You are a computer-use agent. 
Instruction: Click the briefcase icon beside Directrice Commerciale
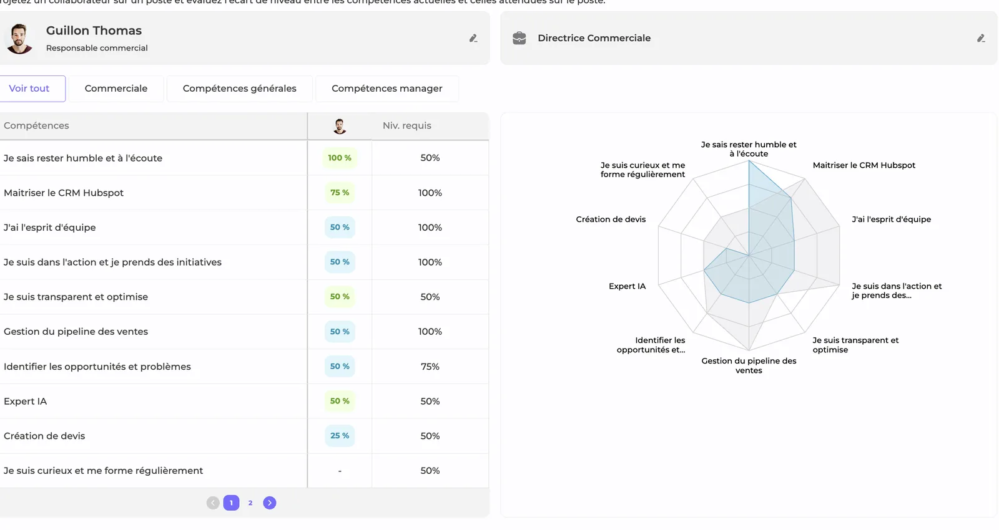tap(519, 38)
